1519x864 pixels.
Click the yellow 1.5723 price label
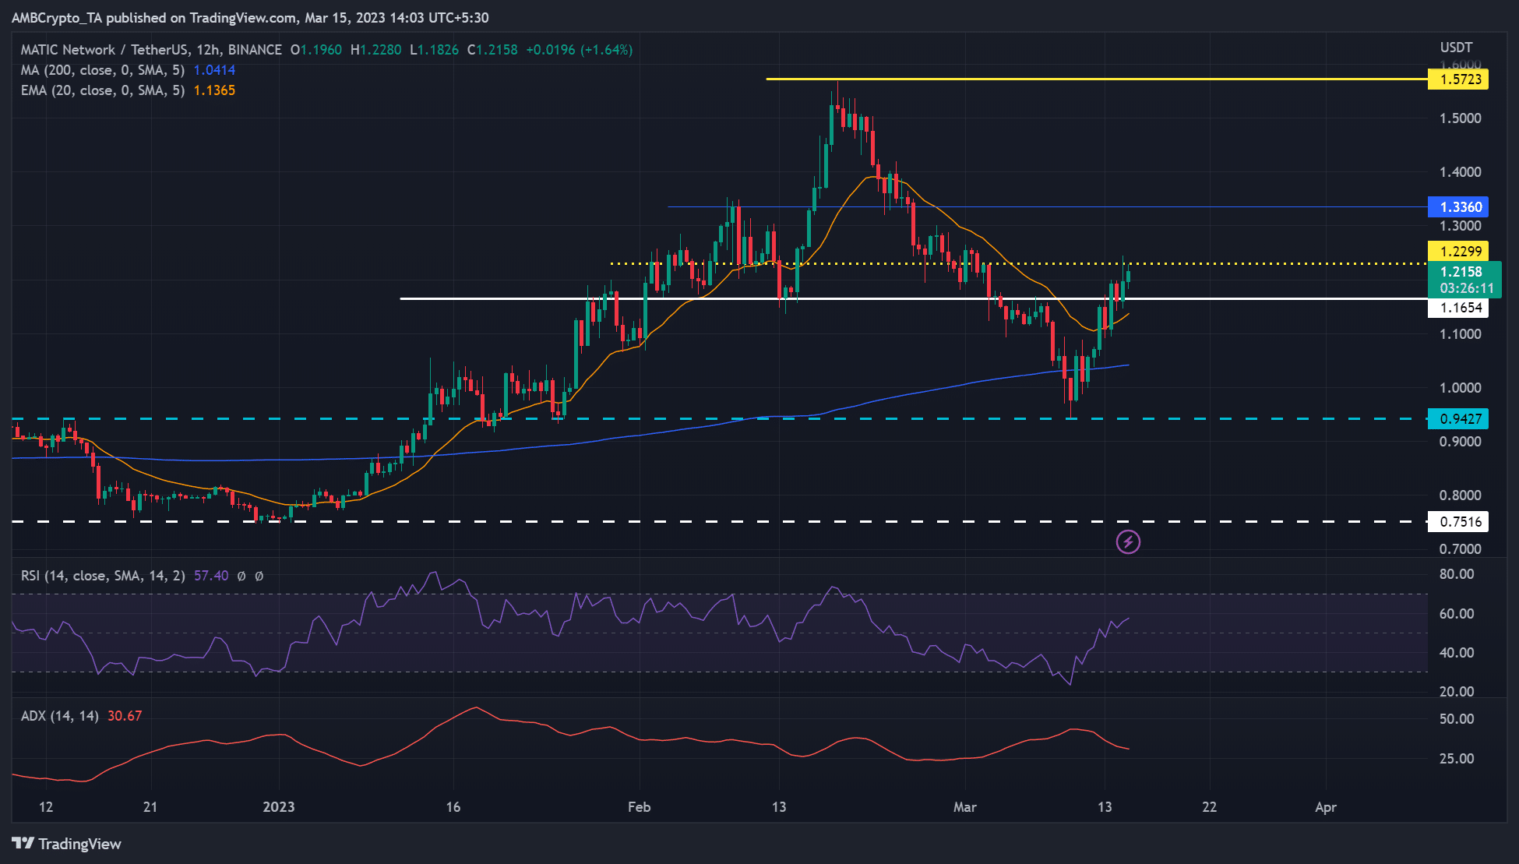tap(1459, 79)
